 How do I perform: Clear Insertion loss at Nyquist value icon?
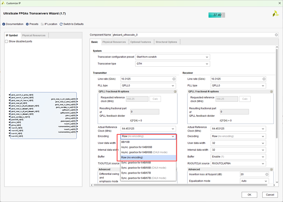coord(267,174)
